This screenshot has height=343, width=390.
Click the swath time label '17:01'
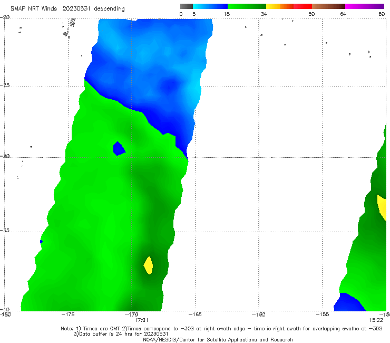coord(141,320)
